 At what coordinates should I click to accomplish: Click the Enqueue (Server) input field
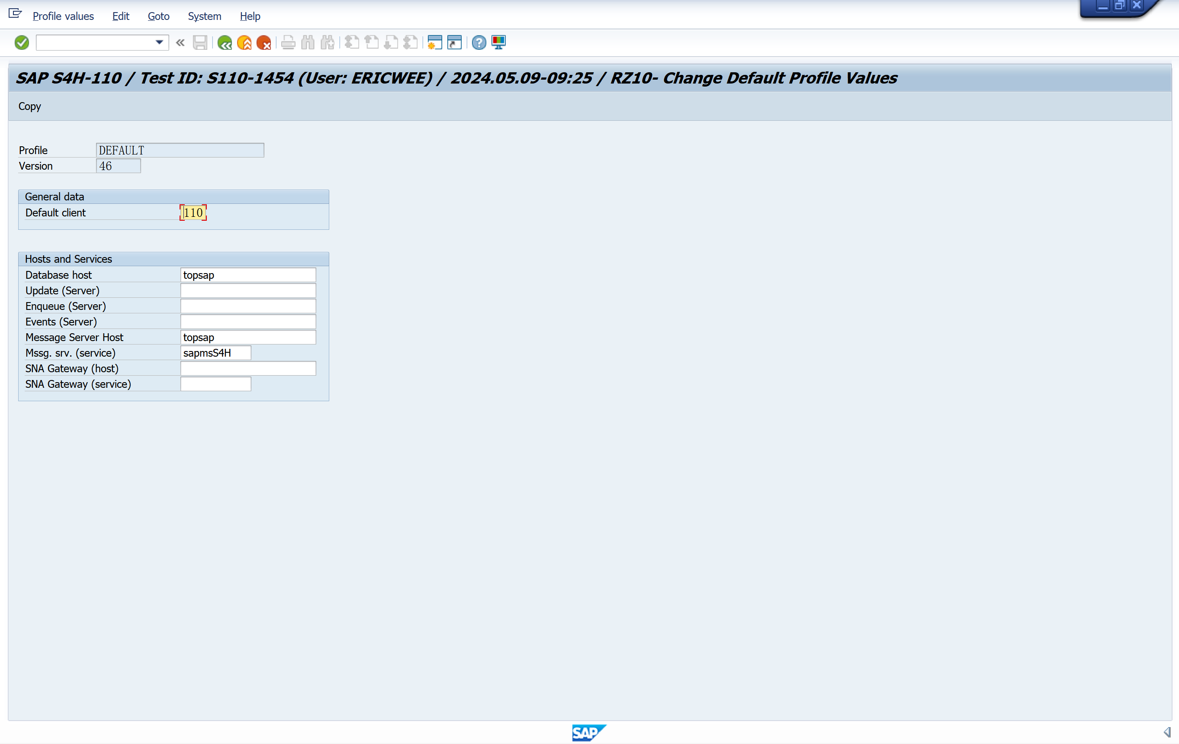point(248,306)
